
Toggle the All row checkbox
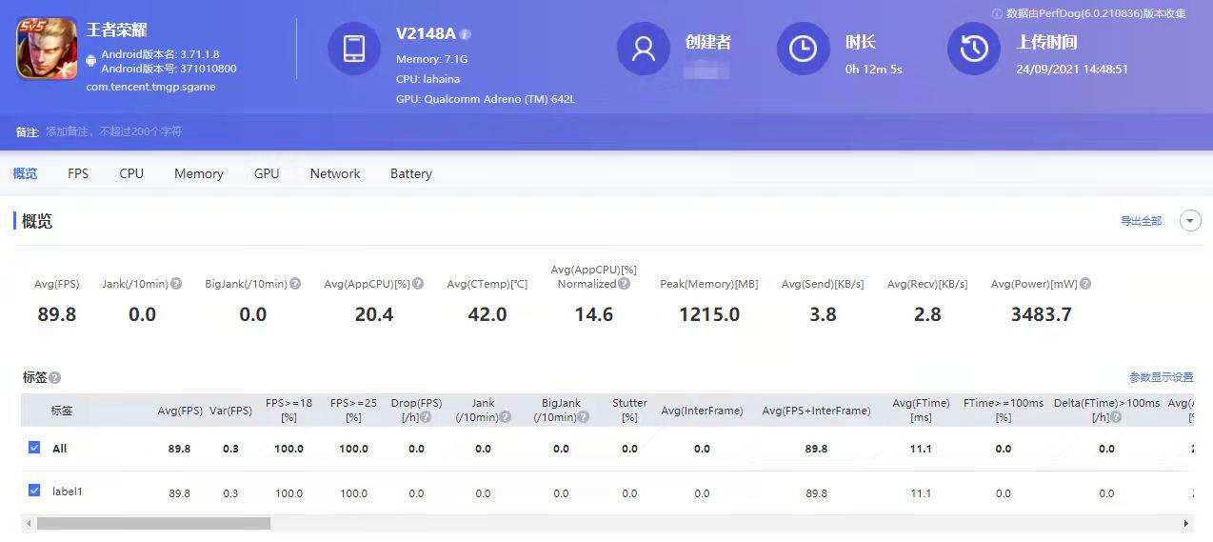[34, 448]
